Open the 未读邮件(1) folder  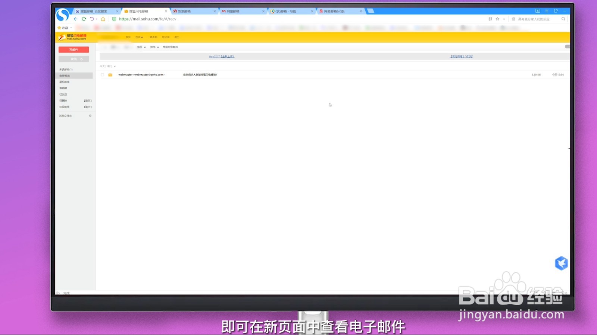tap(66, 70)
